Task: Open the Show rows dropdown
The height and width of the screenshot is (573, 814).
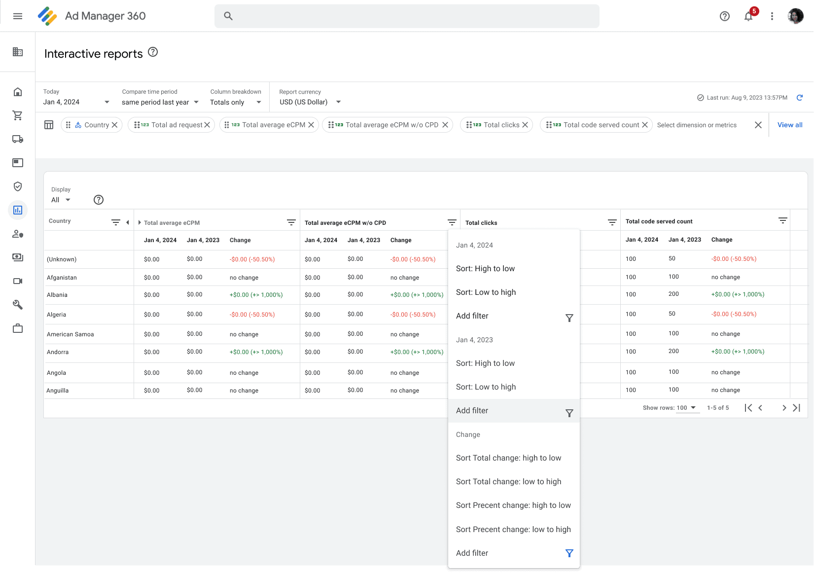Action: pos(687,408)
